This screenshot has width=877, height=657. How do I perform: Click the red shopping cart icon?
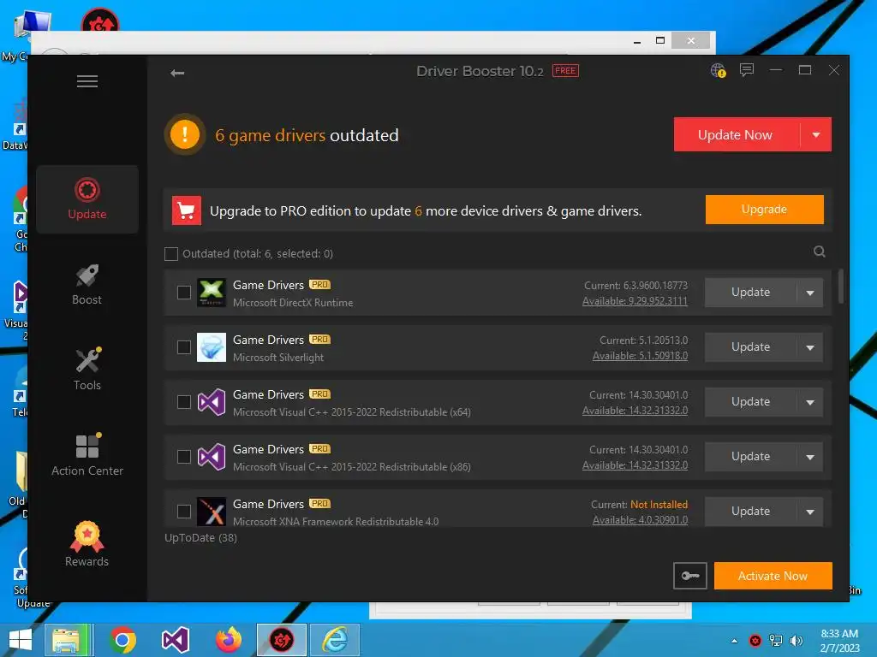point(186,210)
